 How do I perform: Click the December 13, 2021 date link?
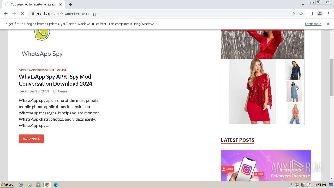(x=34, y=91)
